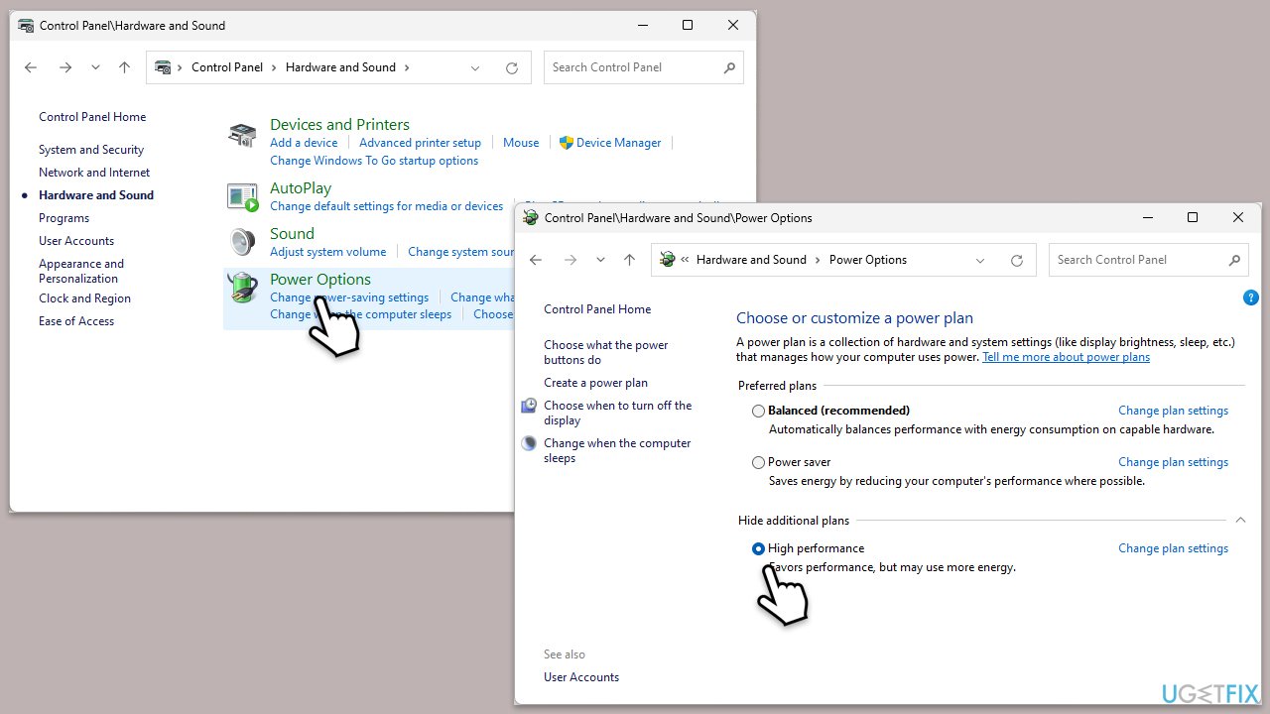Go up one level in Power Options window

click(629, 260)
